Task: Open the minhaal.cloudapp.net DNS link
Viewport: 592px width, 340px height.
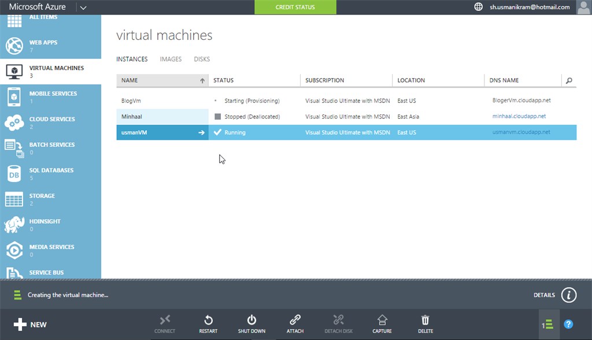Action: (x=519, y=116)
